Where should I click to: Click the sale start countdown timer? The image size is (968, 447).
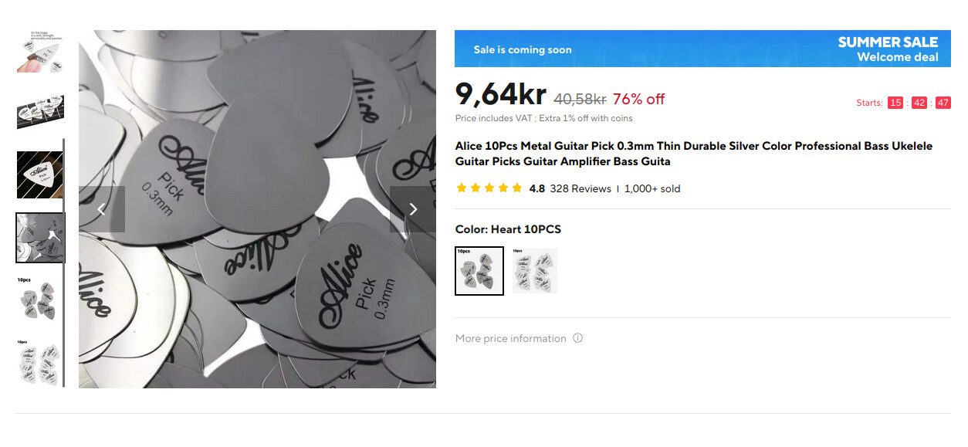(919, 103)
